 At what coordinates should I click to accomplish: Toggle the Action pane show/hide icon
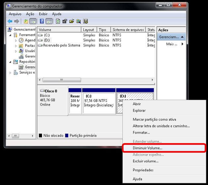tap(49, 21)
